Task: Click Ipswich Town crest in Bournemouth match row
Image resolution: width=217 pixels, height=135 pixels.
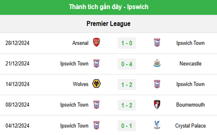Action: (96, 104)
